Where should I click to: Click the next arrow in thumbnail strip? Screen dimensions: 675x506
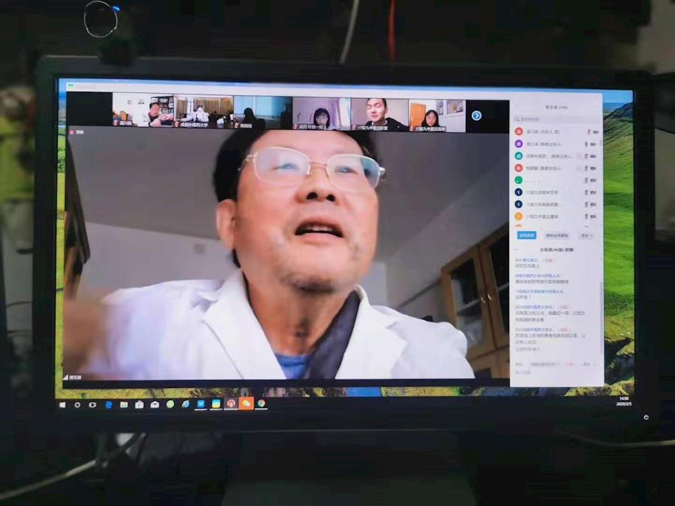pyautogui.click(x=476, y=115)
